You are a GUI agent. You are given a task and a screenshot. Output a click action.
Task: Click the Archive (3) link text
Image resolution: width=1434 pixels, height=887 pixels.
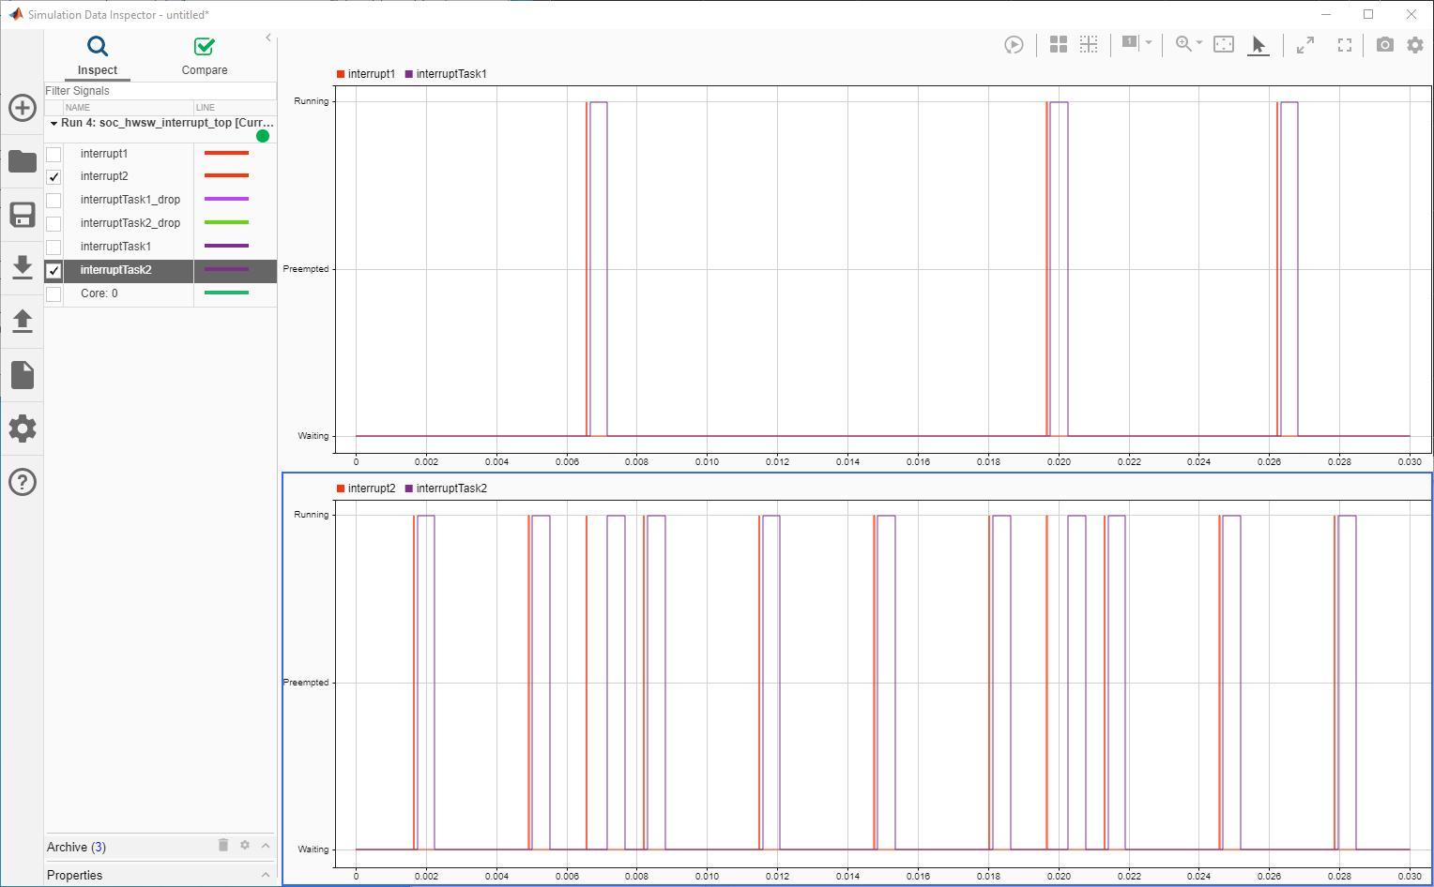pos(75,847)
